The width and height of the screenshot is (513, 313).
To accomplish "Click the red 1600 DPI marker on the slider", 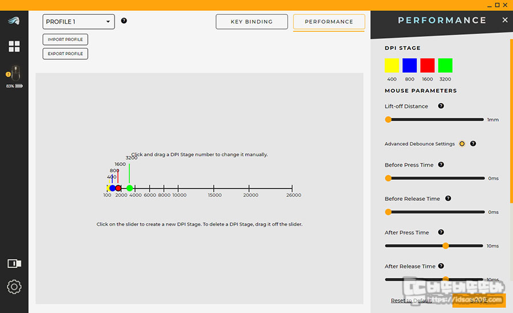I will point(118,188).
